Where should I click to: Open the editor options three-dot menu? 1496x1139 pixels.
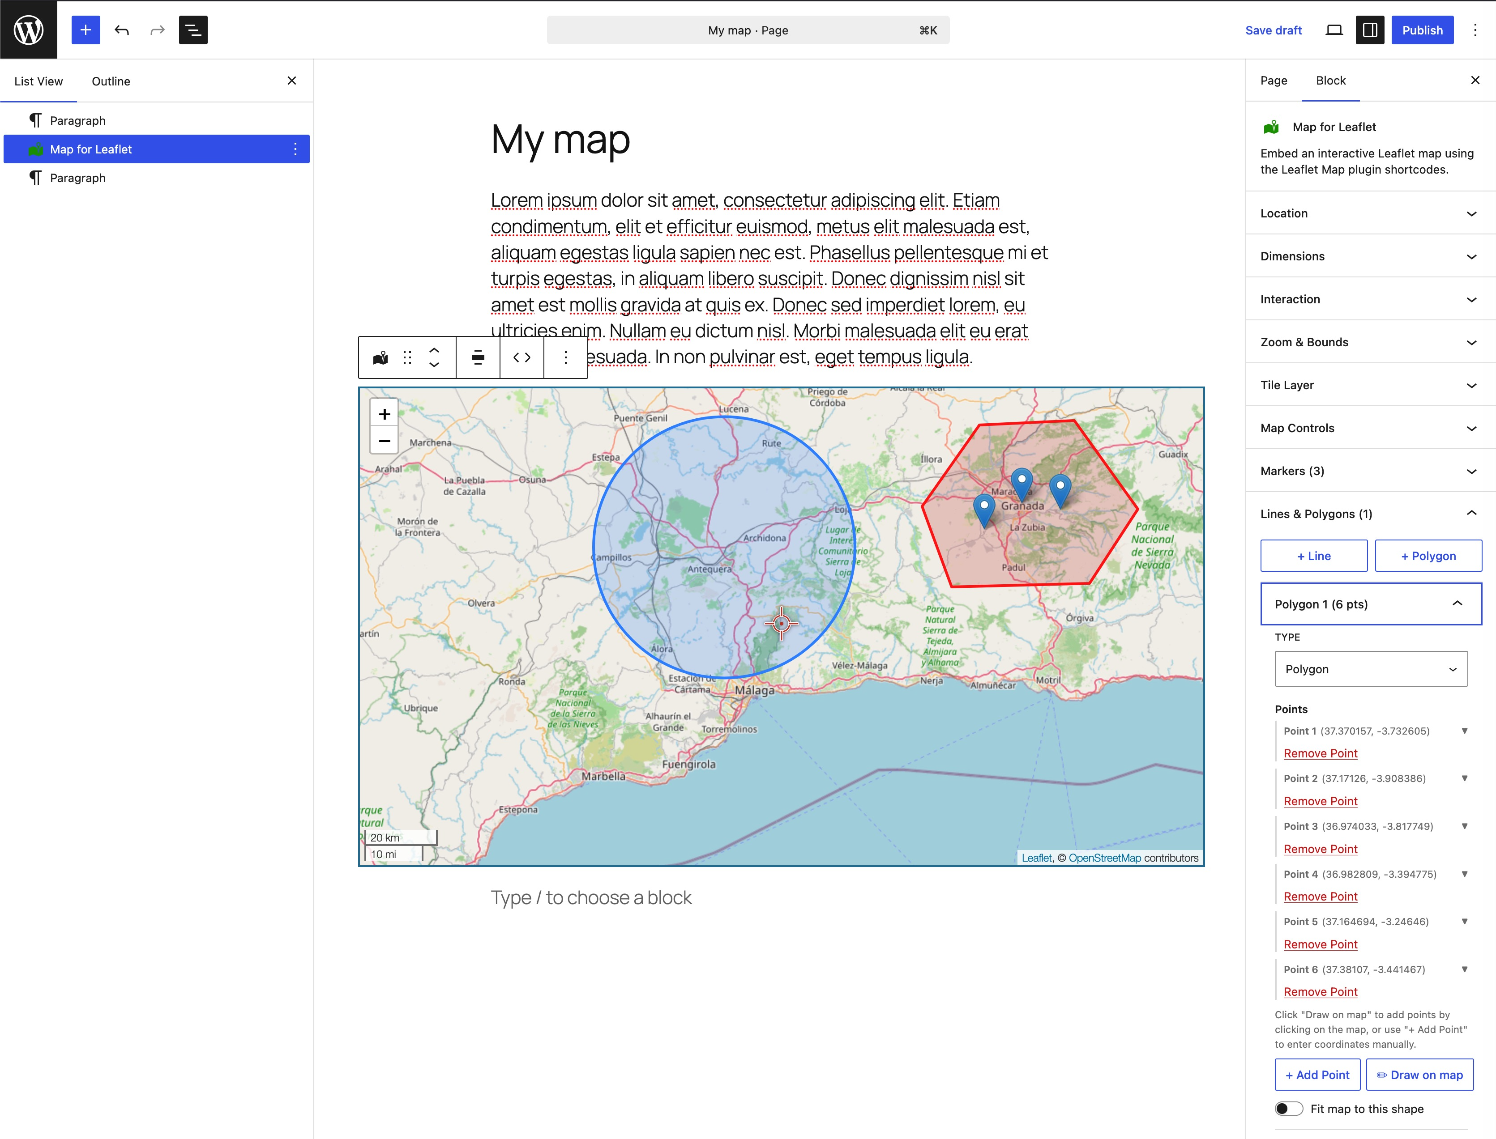click(x=1475, y=30)
